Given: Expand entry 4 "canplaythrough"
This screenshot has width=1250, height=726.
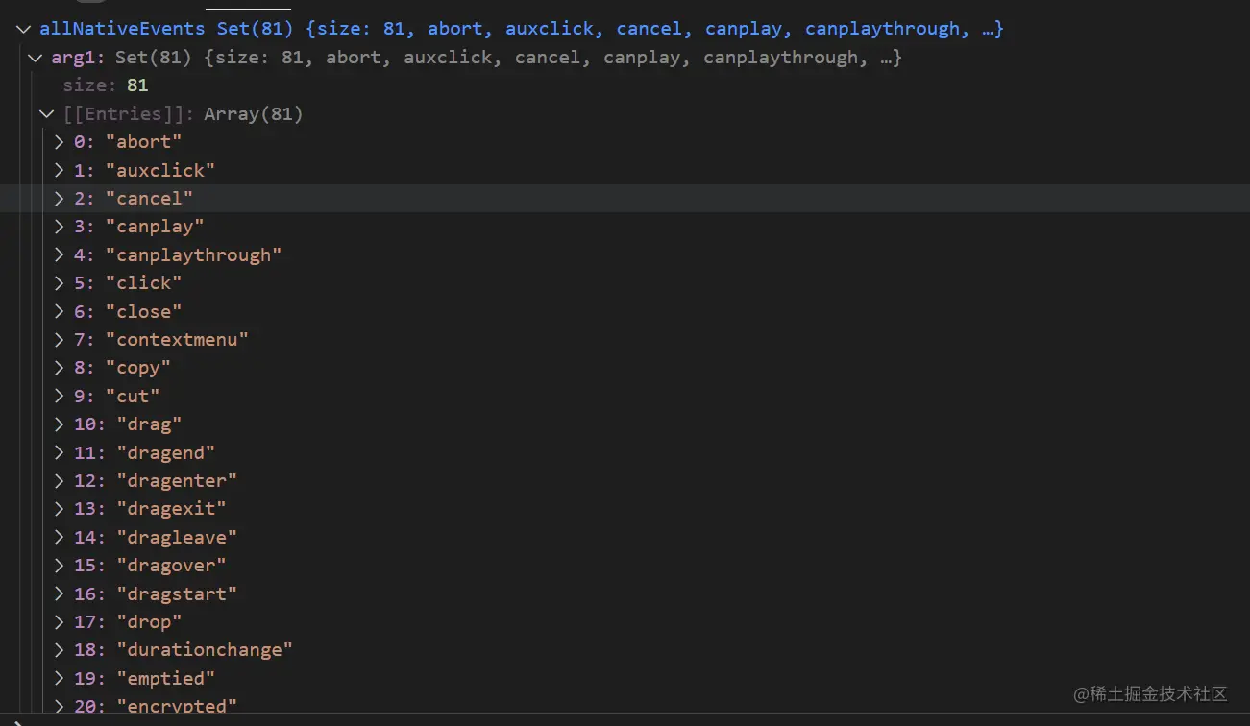Looking at the screenshot, I should point(59,255).
